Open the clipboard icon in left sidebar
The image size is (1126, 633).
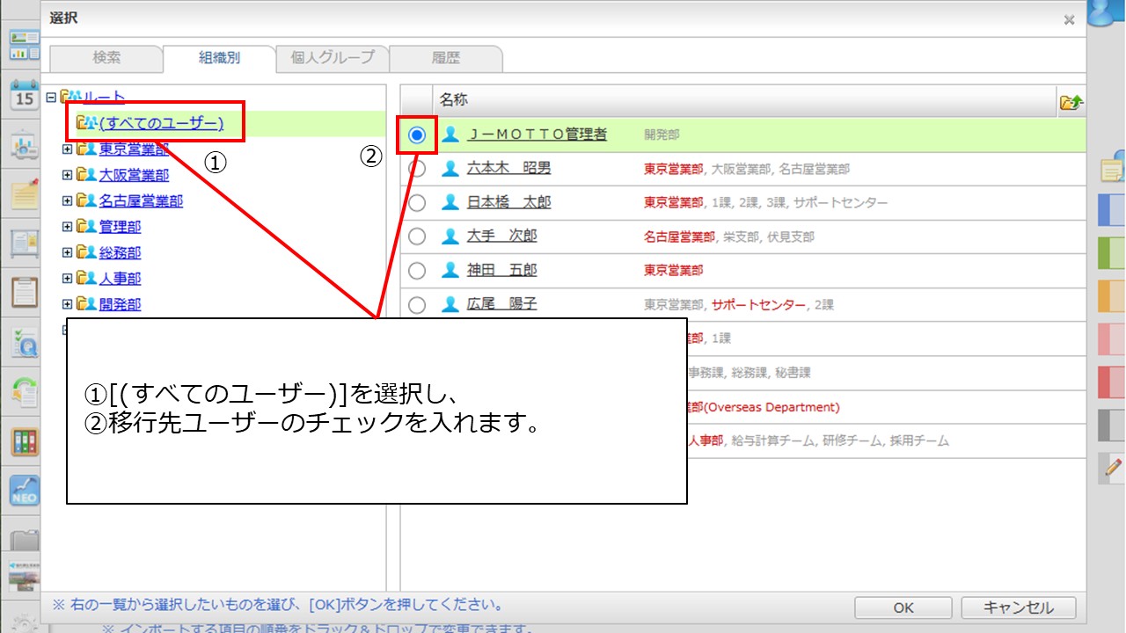(x=24, y=292)
